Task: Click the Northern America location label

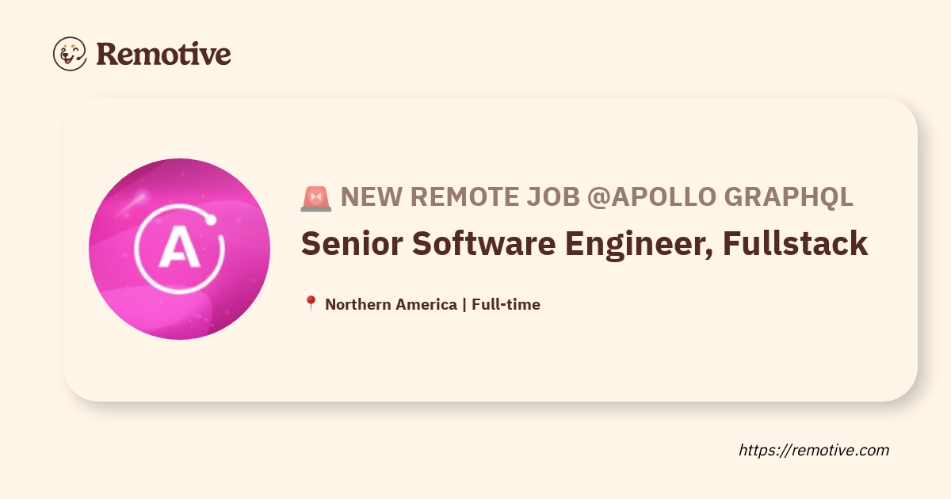Action: [391, 304]
